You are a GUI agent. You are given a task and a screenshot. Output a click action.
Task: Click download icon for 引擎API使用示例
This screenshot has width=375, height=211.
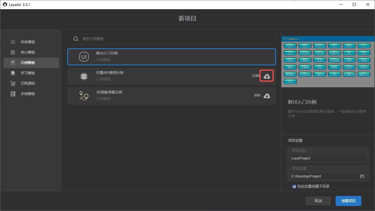coord(267,76)
